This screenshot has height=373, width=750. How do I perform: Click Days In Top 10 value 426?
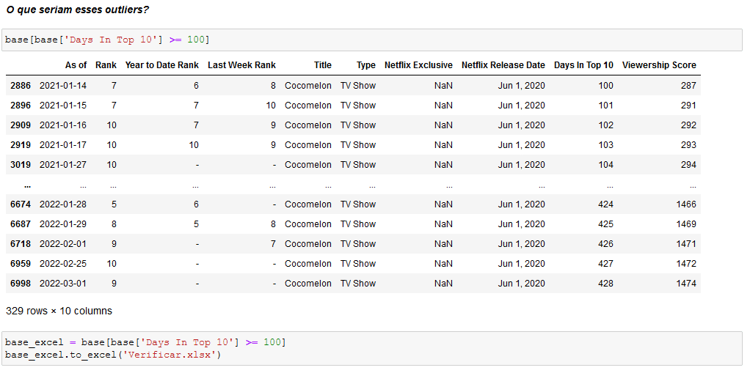[605, 243]
